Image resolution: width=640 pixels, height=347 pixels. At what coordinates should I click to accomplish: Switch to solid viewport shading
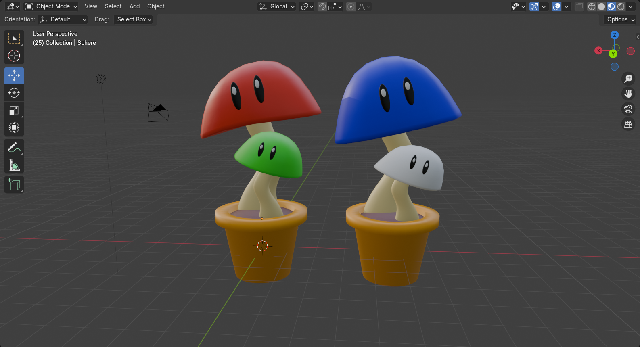click(601, 6)
